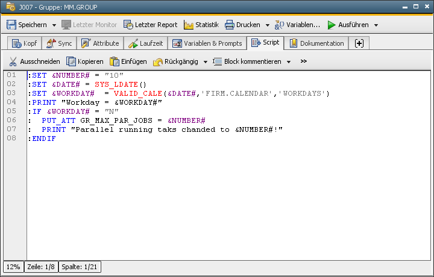The height and width of the screenshot is (277, 434).
Task: Click the Speichern floppy disk icon
Action: 11,25
